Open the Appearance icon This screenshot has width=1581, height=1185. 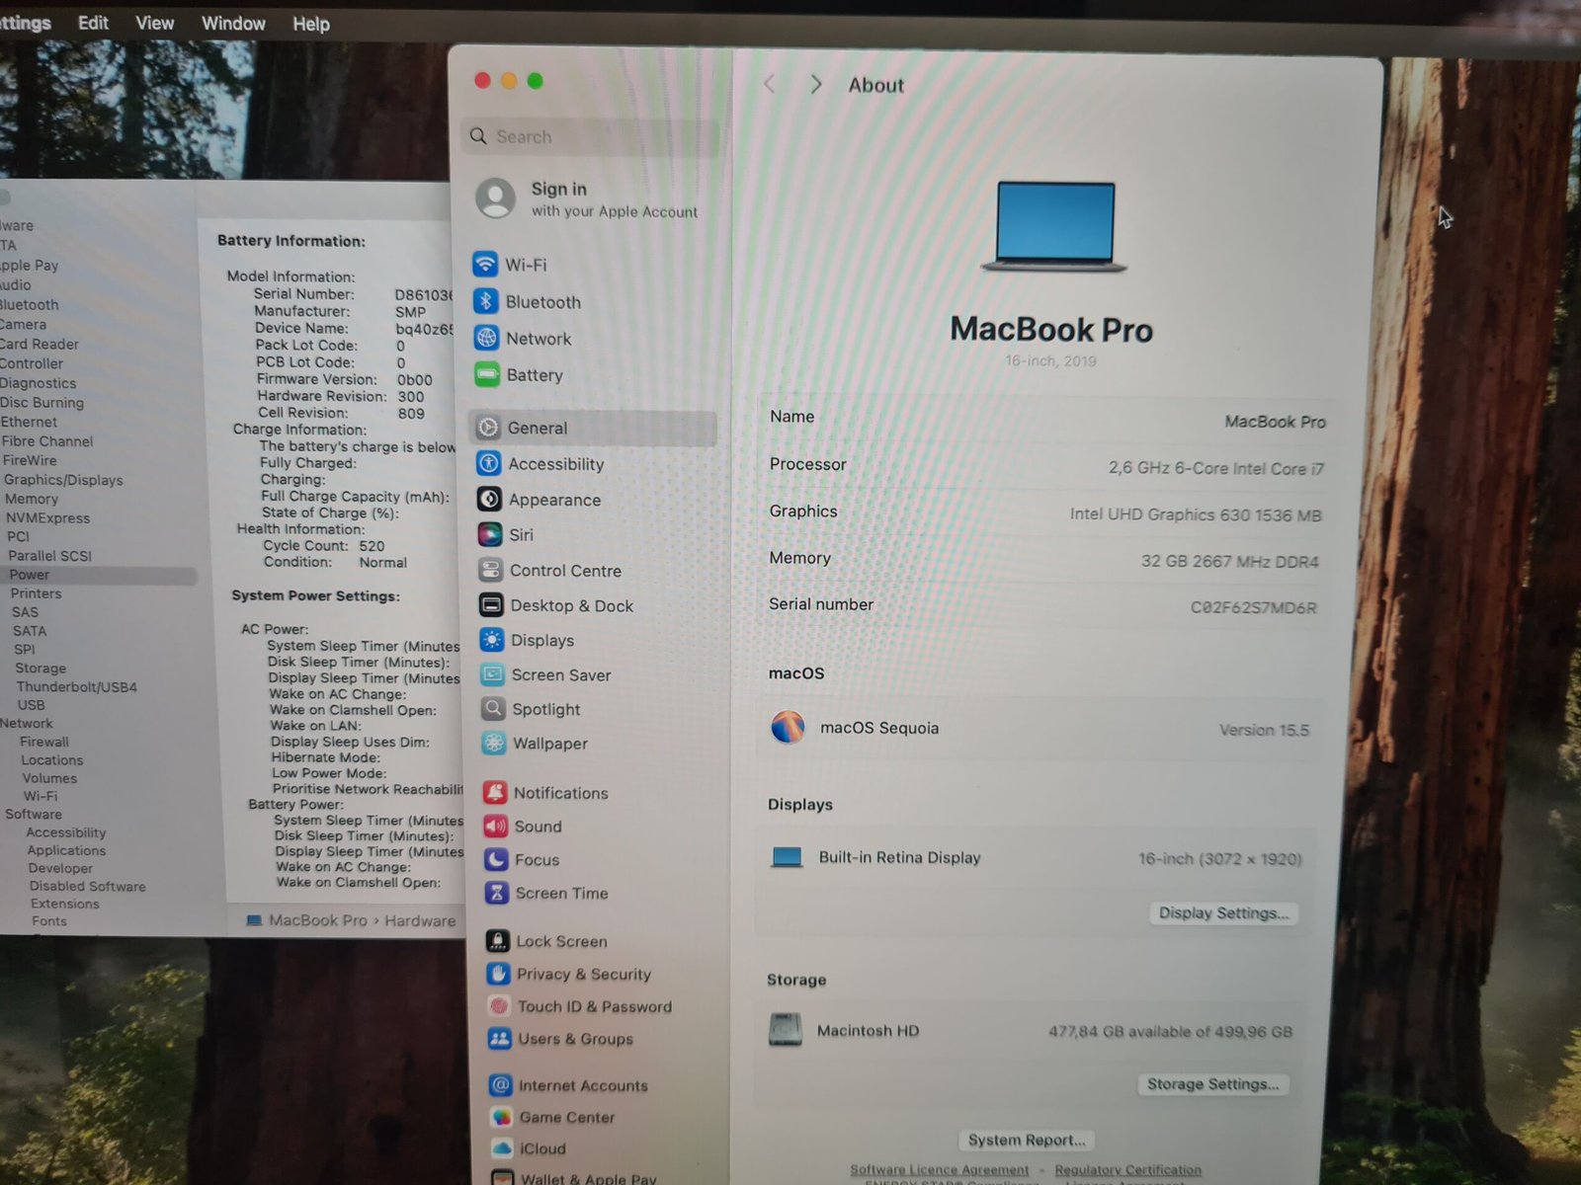coord(489,499)
